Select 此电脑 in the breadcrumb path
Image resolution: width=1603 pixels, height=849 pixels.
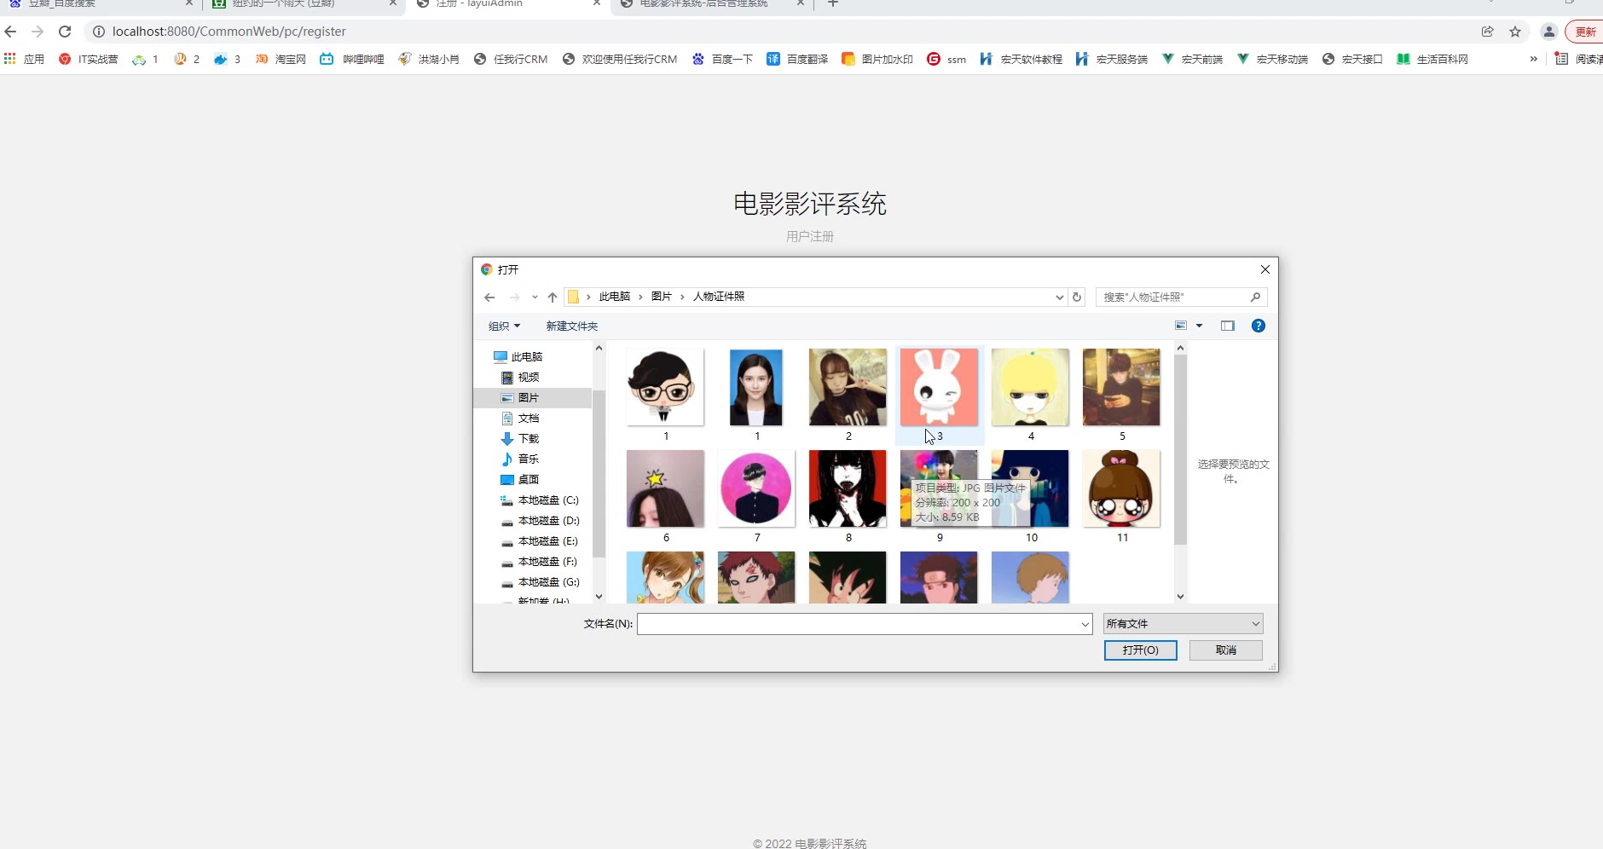(615, 297)
